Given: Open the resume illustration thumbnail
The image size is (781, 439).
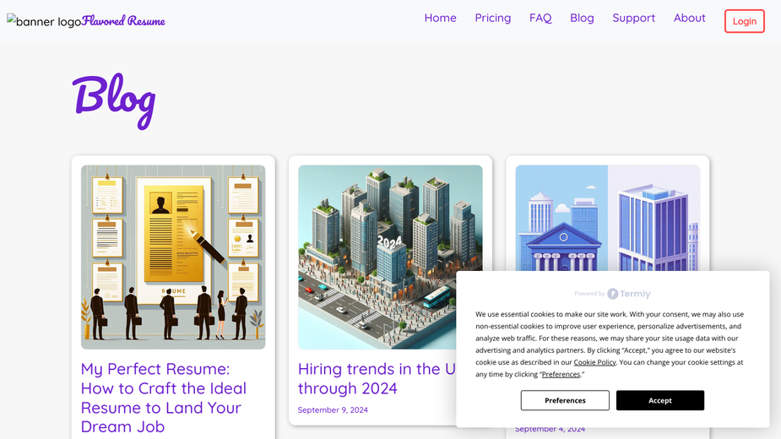Looking at the screenshot, I should (173, 257).
